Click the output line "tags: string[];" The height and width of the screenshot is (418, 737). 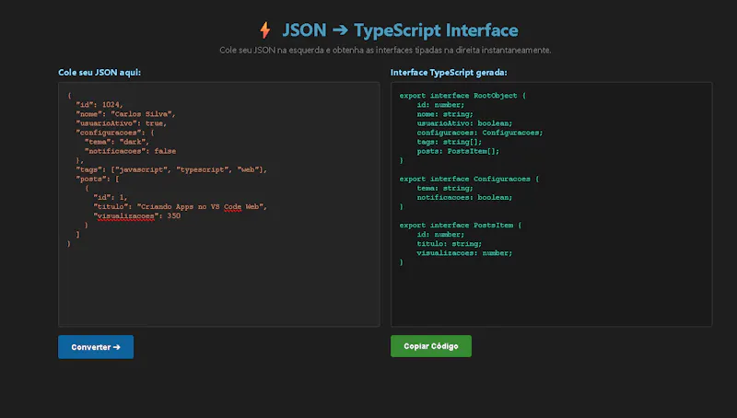[450, 142]
